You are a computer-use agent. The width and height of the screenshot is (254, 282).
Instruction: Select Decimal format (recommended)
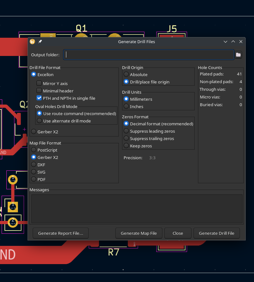click(x=159, y=124)
